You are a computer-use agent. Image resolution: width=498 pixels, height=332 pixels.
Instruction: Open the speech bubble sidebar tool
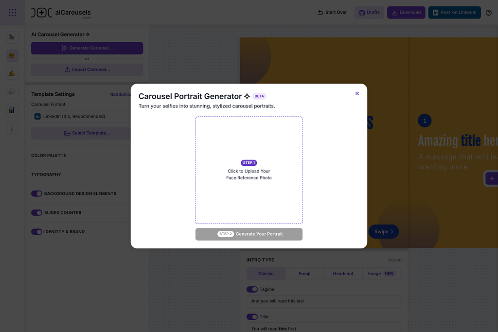point(12,92)
